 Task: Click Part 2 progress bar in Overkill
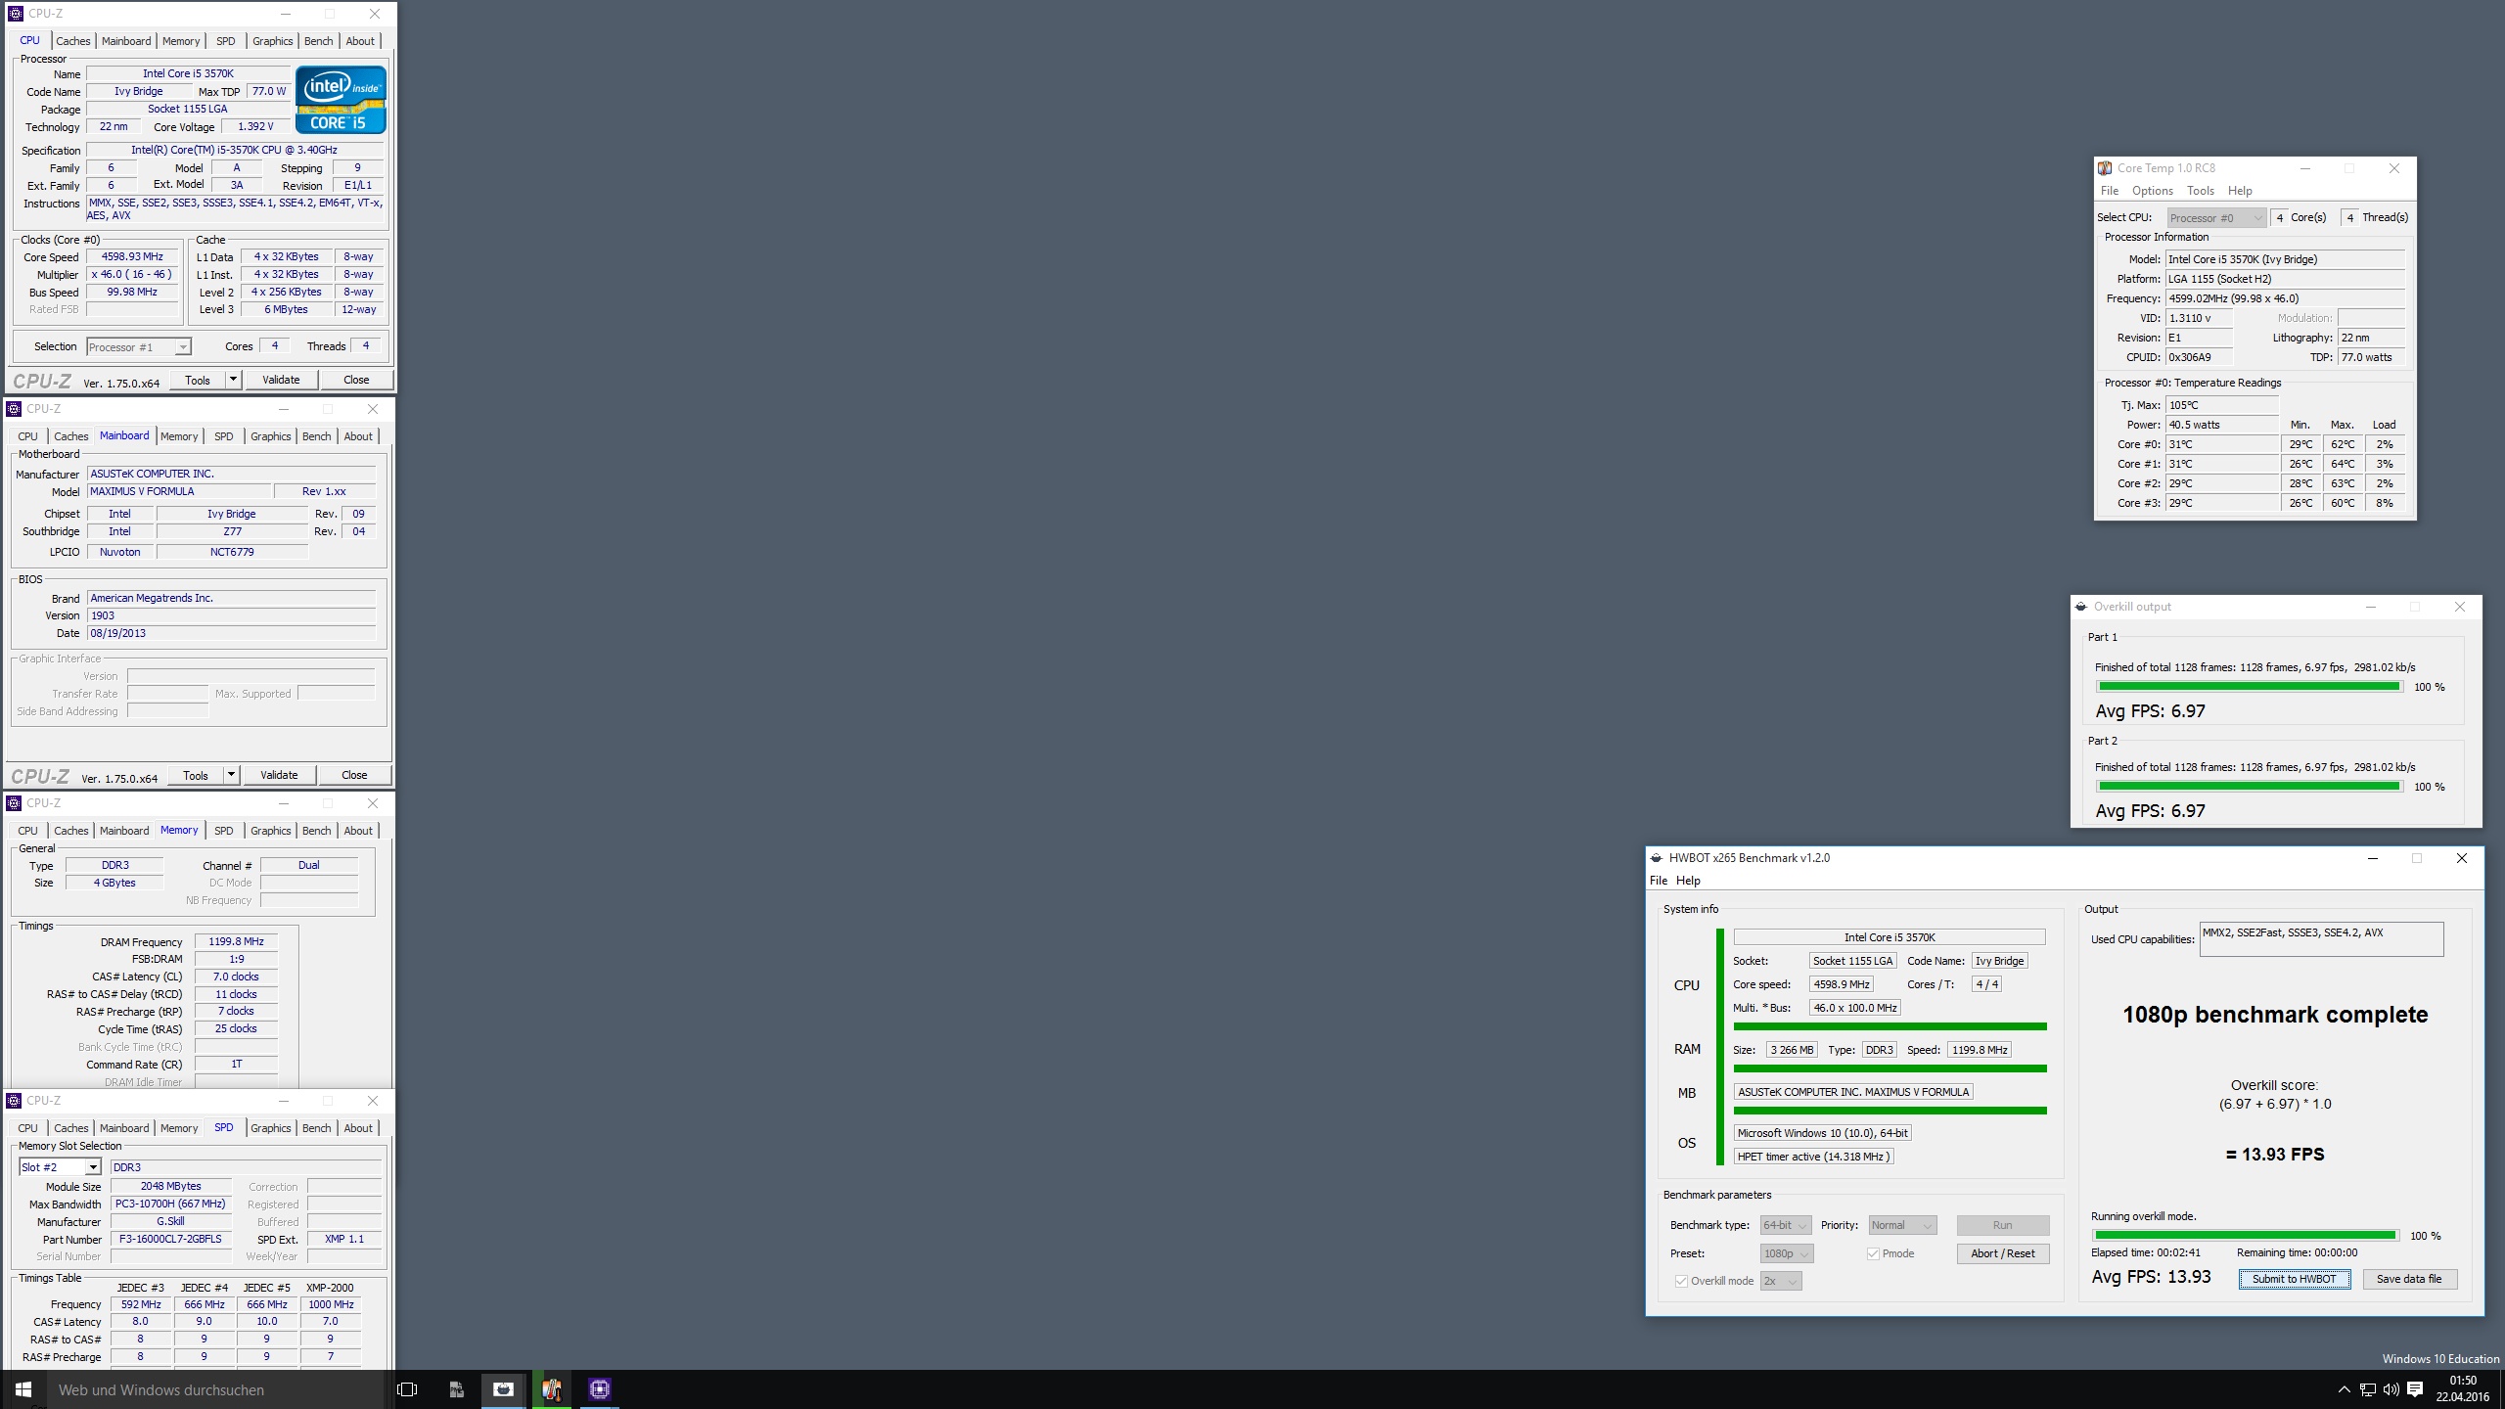click(x=2249, y=787)
